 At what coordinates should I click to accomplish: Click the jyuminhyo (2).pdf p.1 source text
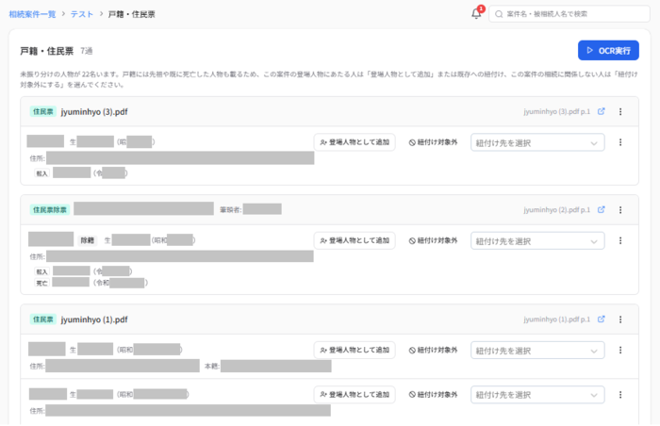coord(557,209)
